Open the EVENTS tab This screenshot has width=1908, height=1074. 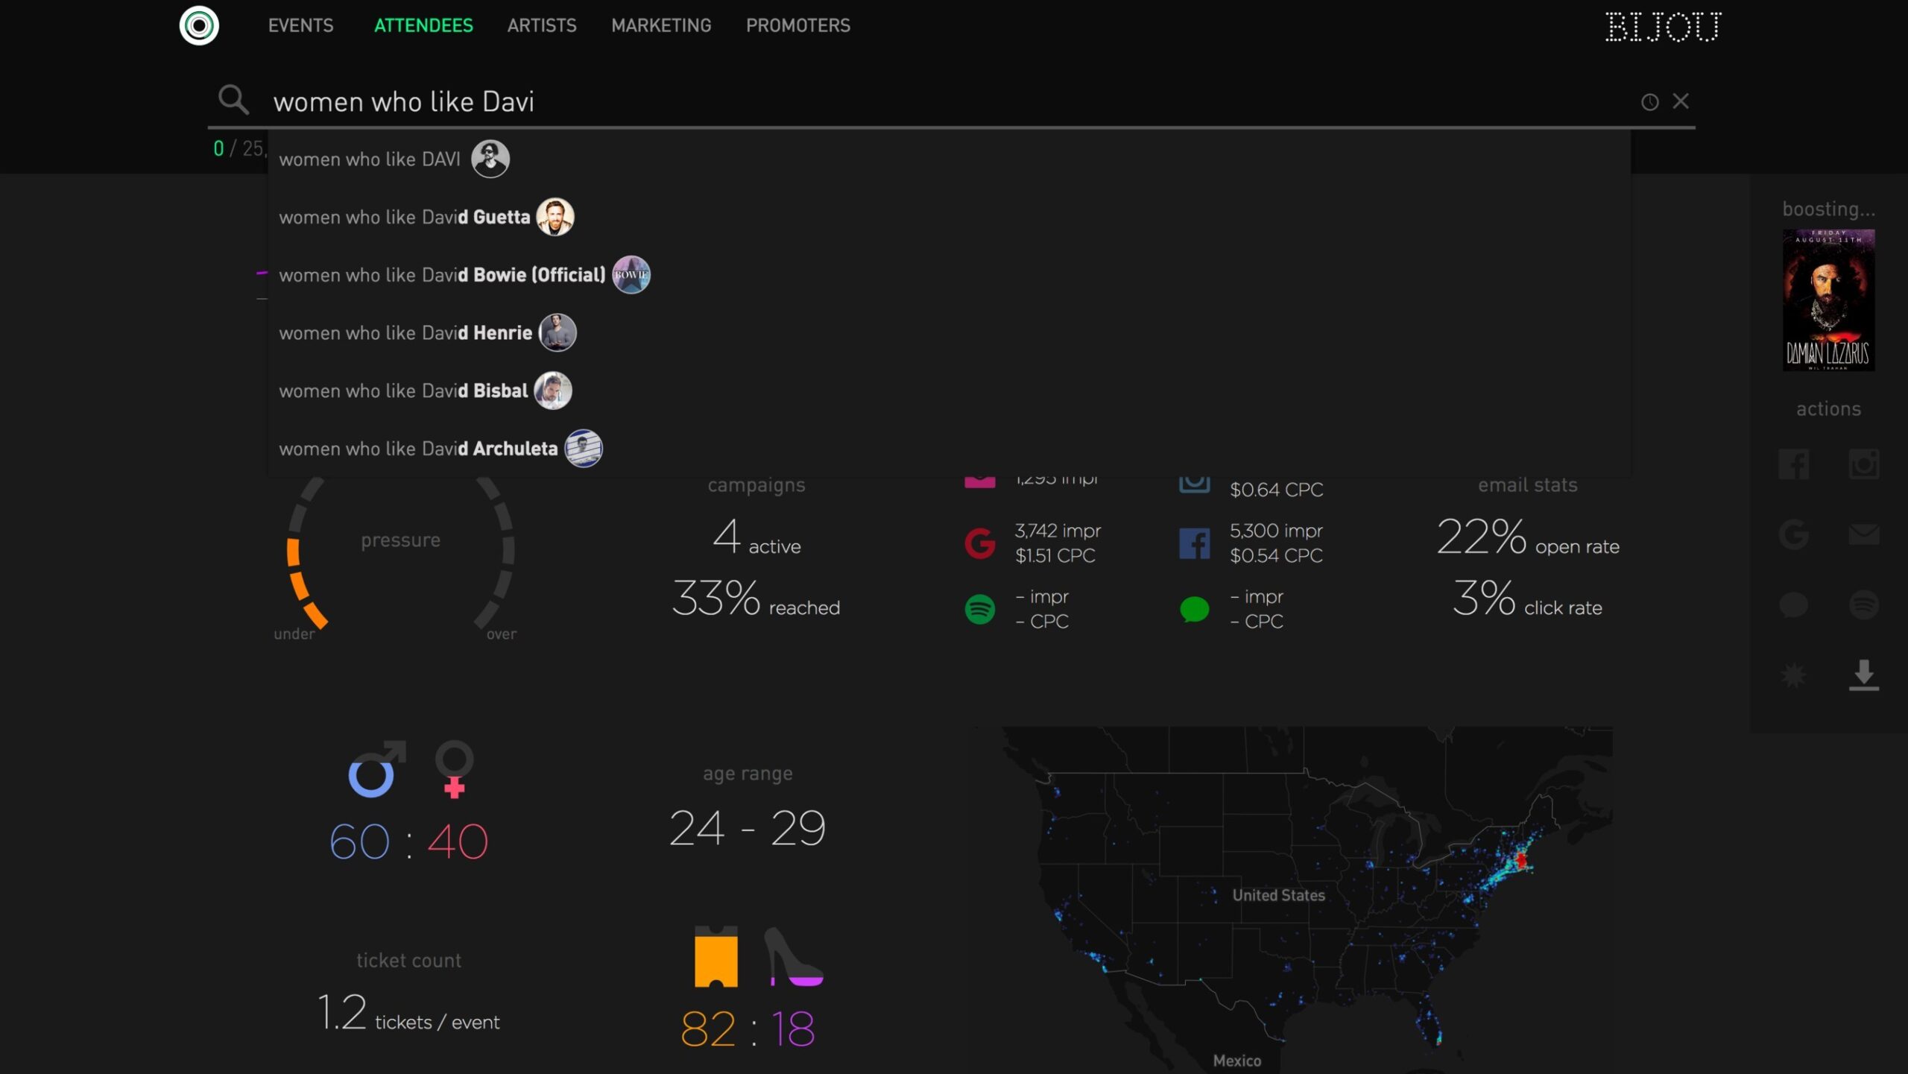pos(301,25)
